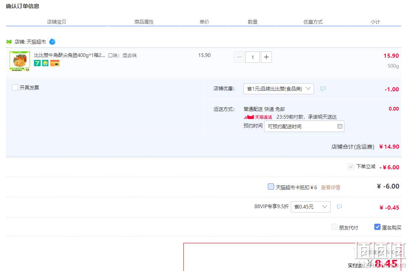The height and width of the screenshot is (271, 409).
Task: Click the 确认订单信息 page heading
Action: pyautogui.click(x=23, y=6)
